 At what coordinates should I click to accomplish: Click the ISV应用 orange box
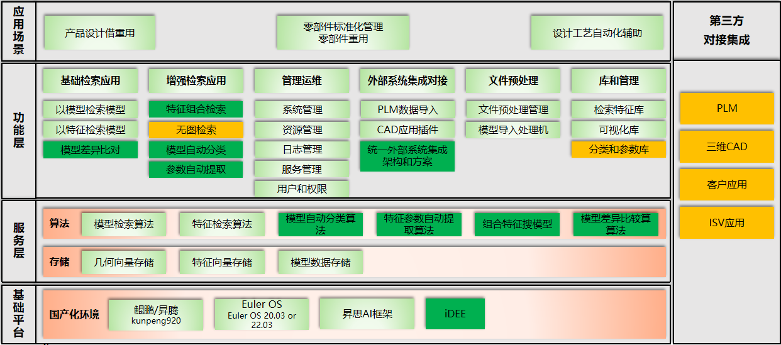[726, 222]
